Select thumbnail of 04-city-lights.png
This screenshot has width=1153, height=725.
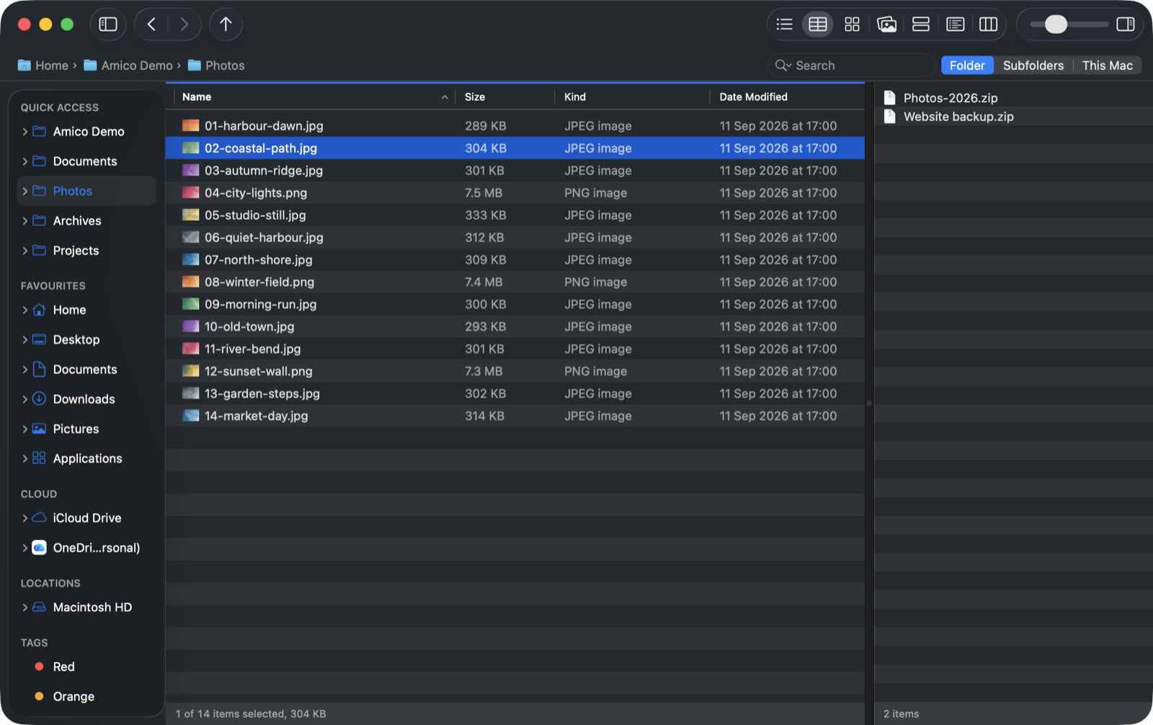click(190, 192)
